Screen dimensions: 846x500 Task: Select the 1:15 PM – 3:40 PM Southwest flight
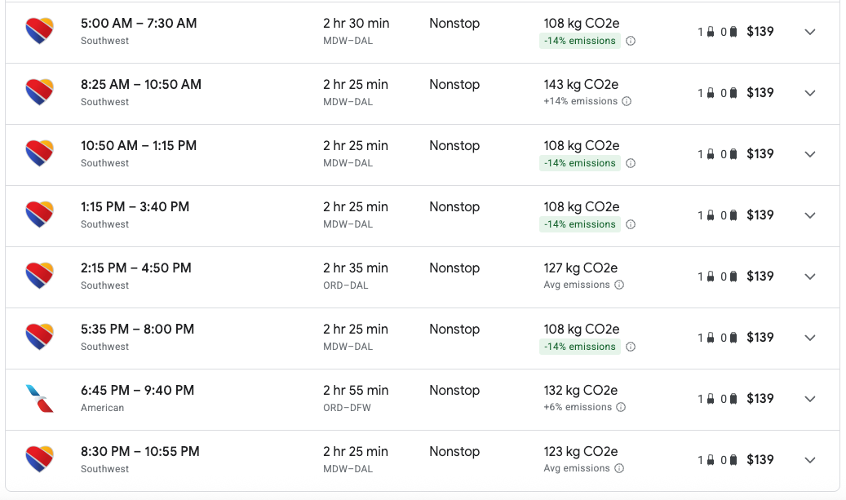423,216
